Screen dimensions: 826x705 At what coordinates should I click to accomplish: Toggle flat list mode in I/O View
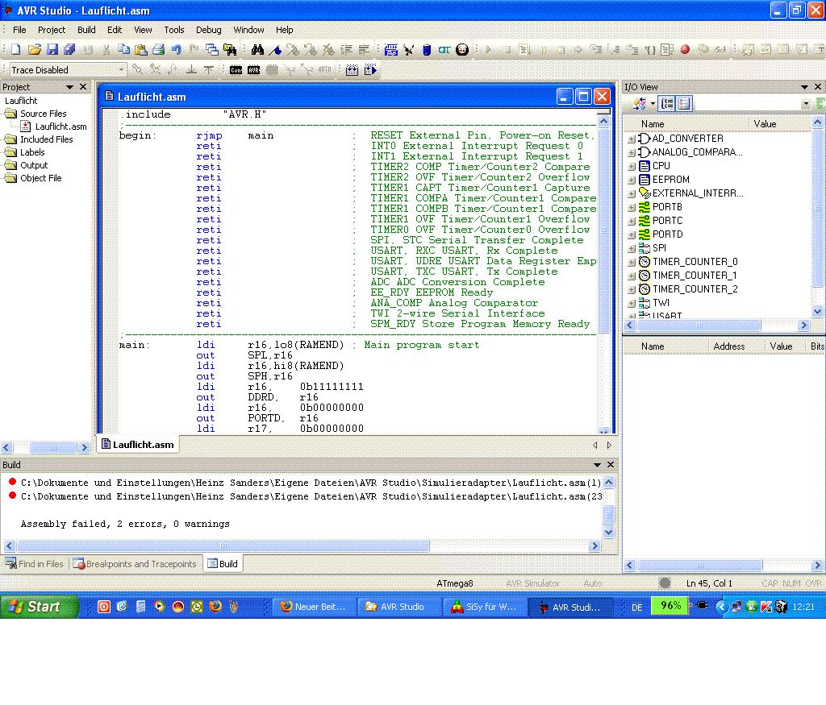pyautogui.click(x=684, y=104)
